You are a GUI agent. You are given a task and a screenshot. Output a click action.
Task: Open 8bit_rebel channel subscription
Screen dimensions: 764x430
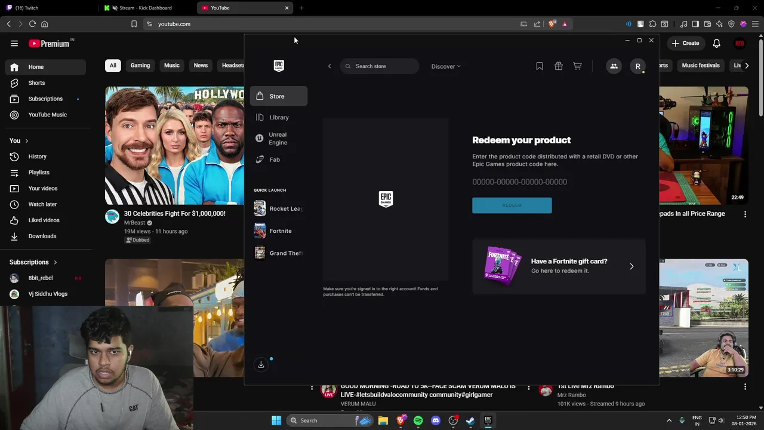(45, 278)
